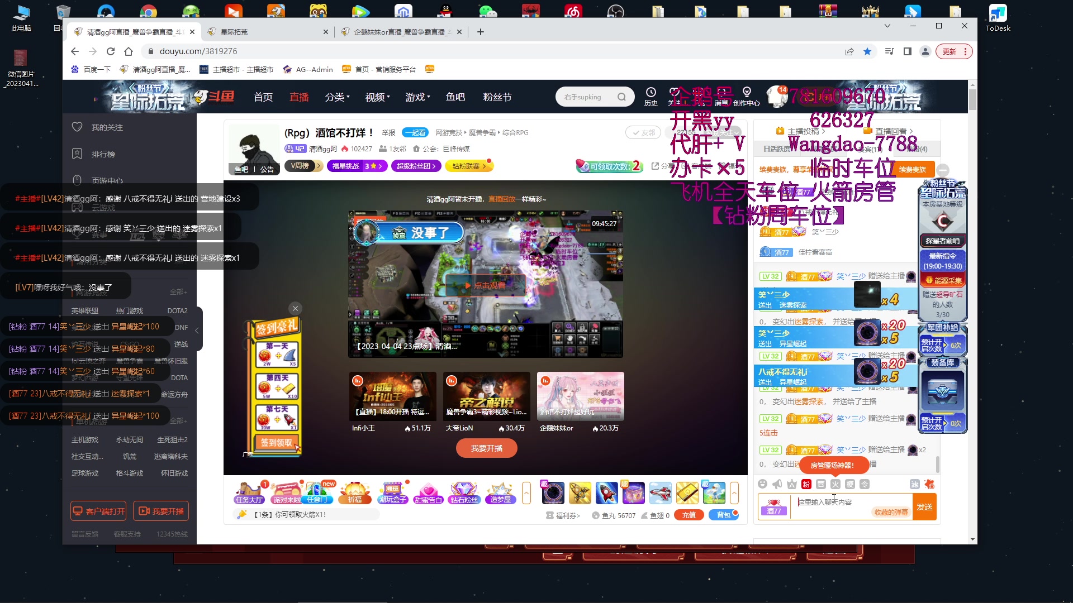
Task: Open the 鱼吧 menu item
Action: (455, 97)
